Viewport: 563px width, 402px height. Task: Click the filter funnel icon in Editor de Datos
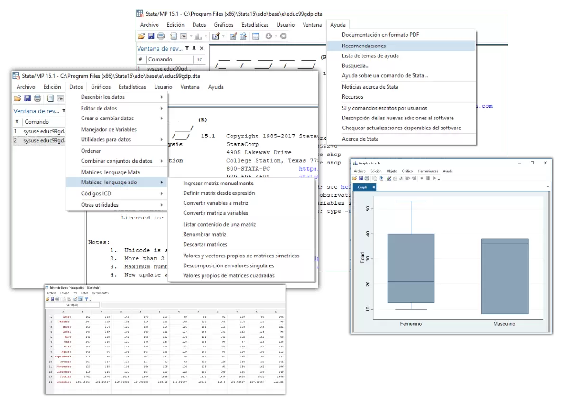(86, 299)
